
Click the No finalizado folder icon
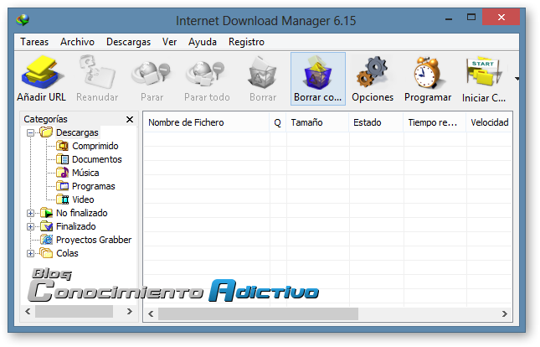click(x=47, y=213)
